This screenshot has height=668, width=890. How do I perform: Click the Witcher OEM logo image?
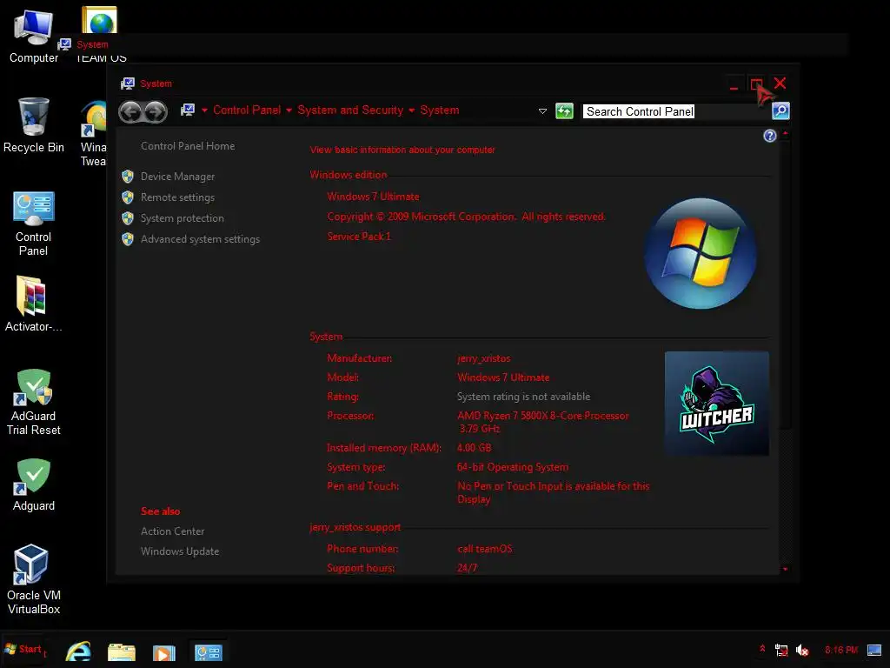(717, 404)
